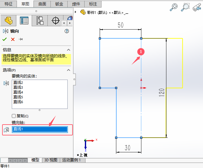Select 直线6 in entities list
The width and height of the screenshot is (203, 168).
[18, 102]
